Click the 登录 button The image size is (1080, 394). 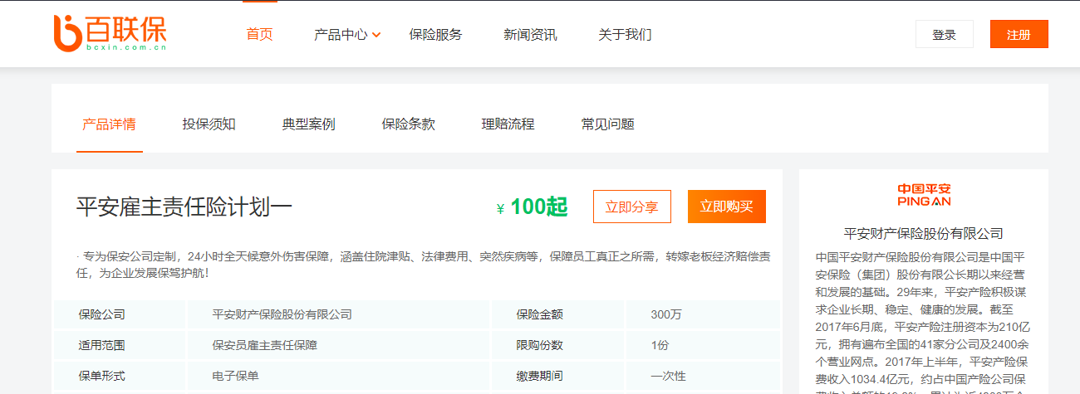point(945,34)
